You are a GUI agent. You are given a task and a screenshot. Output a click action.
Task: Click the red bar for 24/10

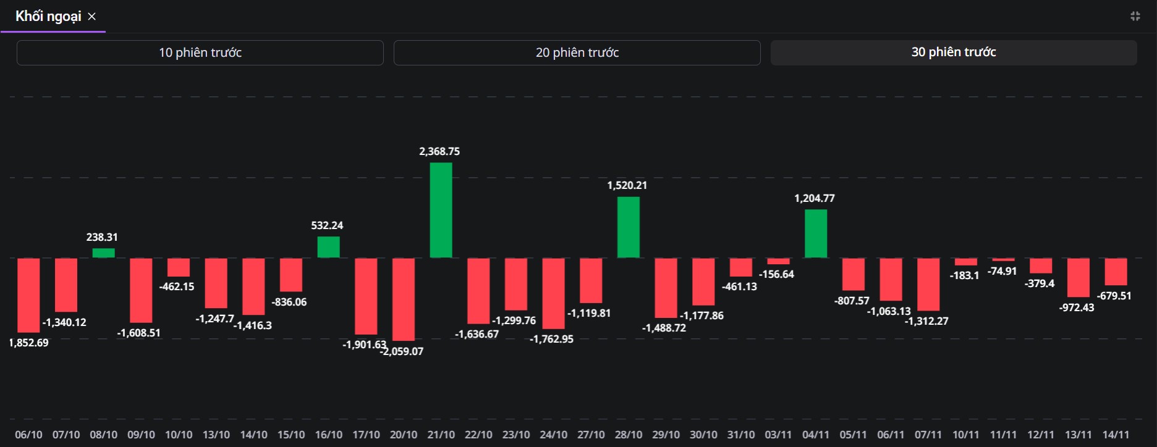553,293
